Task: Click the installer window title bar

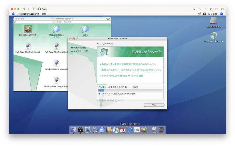Action: (117, 39)
